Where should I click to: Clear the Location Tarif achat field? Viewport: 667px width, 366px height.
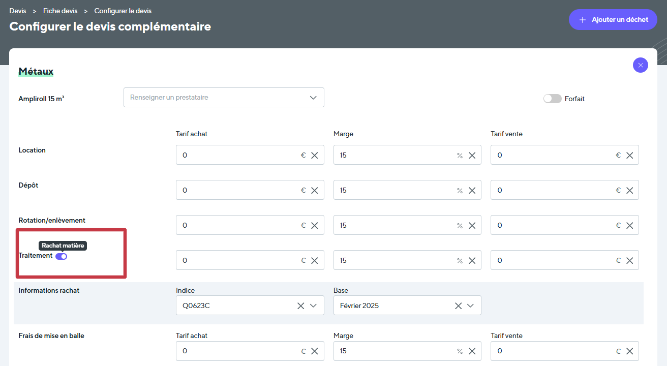314,156
